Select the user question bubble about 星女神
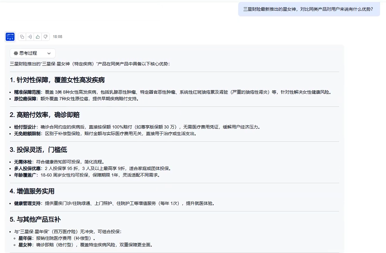The height and width of the screenshot is (253, 386). coord(308,9)
